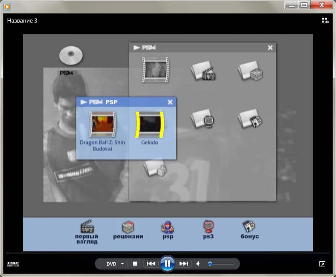Skip to previous chapter

coord(151,264)
